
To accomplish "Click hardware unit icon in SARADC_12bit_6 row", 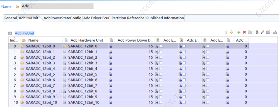I will click(x=65, y=80).
